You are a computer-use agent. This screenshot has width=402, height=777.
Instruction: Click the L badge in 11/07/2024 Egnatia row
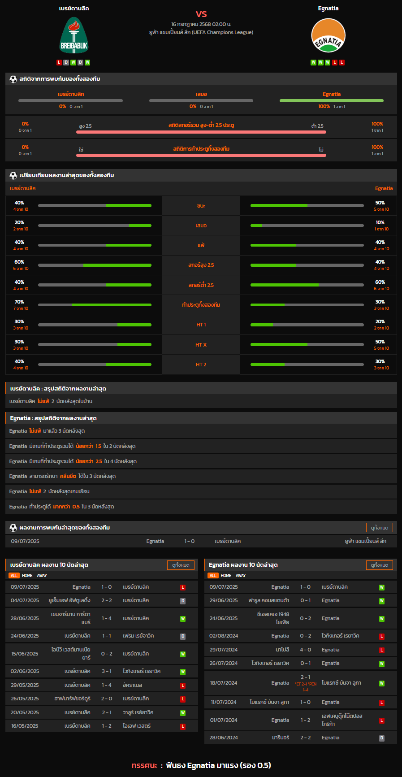(x=382, y=703)
